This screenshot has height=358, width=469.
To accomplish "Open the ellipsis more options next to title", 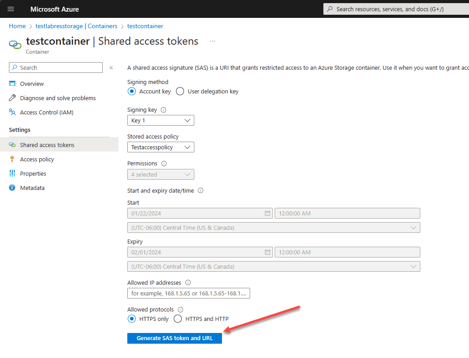I will (212, 41).
